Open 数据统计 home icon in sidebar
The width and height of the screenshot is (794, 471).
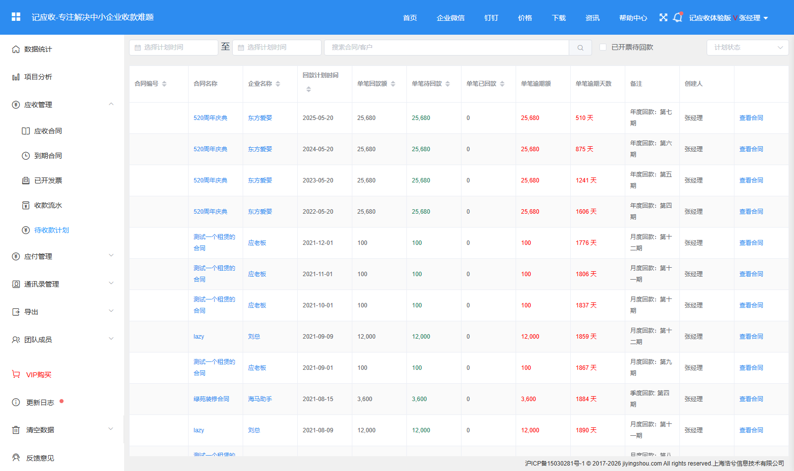[x=16, y=49]
